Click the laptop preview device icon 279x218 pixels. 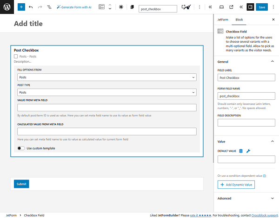click(x=221, y=7)
